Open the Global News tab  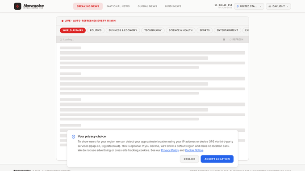[x=147, y=6]
